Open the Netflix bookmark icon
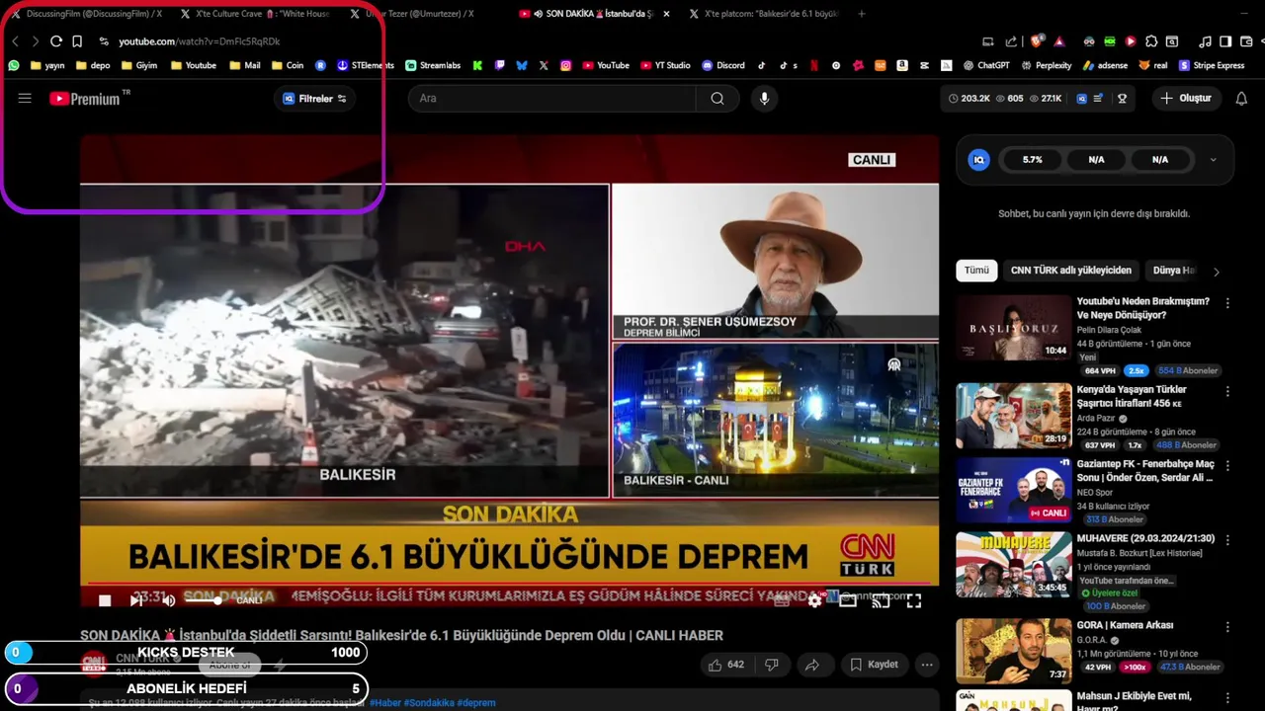The height and width of the screenshot is (711, 1265). pos(814,65)
